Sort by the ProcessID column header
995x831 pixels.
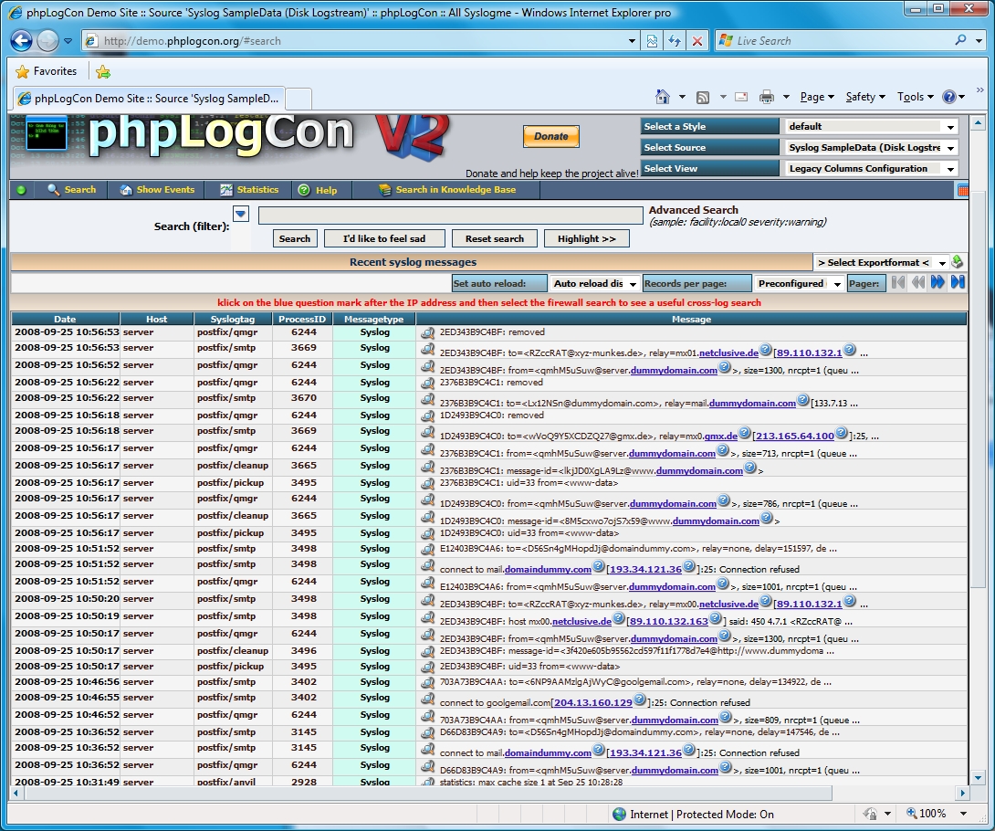point(302,320)
